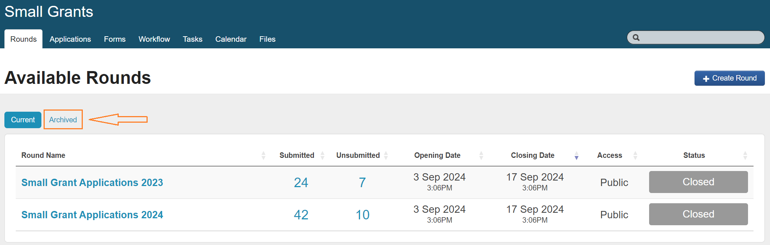Image resolution: width=770 pixels, height=245 pixels.
Task: Switch to the Forms tab
Action: pyautogui.click(x=115, y=39)
